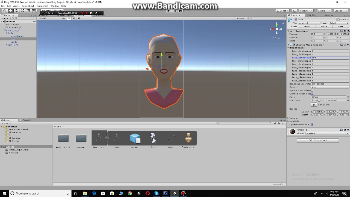Click the Edit Bounds icon button

[x=314, y=105]
